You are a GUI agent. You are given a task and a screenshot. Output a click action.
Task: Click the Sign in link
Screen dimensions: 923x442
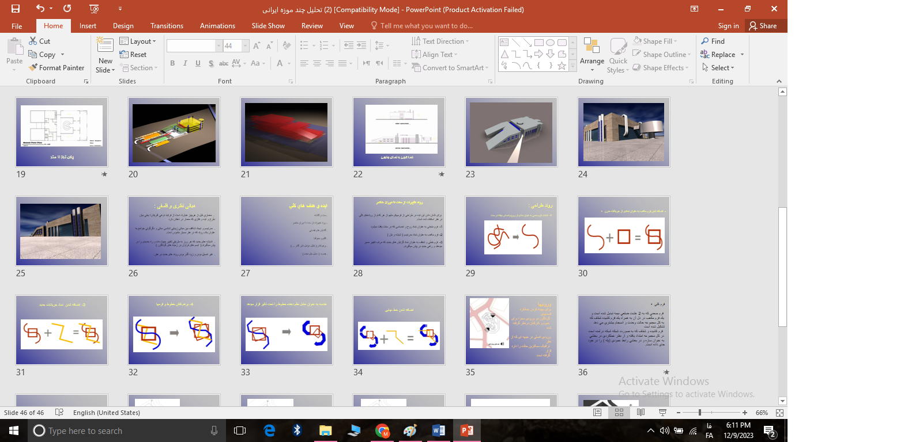(x=728, y=26)
